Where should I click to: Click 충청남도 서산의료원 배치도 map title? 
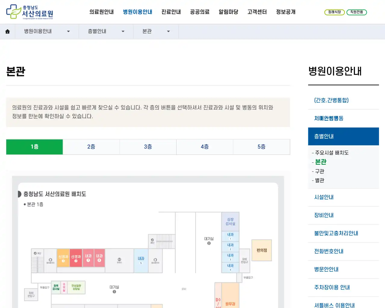point(55,194)
